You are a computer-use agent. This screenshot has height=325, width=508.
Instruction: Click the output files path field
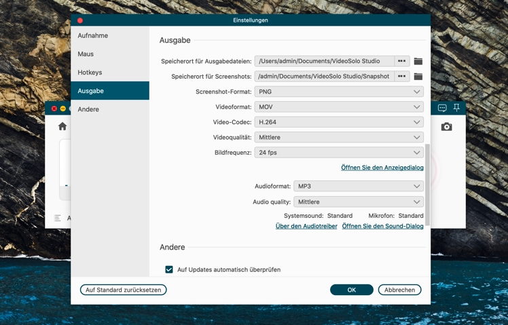324,61
